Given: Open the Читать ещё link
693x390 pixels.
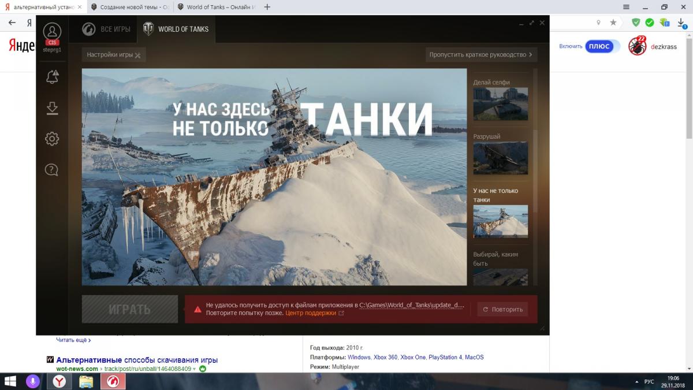Looking at the screenshot, I should click(x=73, y=340).
